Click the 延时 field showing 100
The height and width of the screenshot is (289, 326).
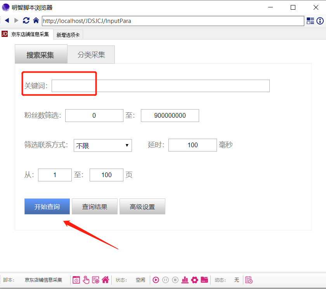192,145
